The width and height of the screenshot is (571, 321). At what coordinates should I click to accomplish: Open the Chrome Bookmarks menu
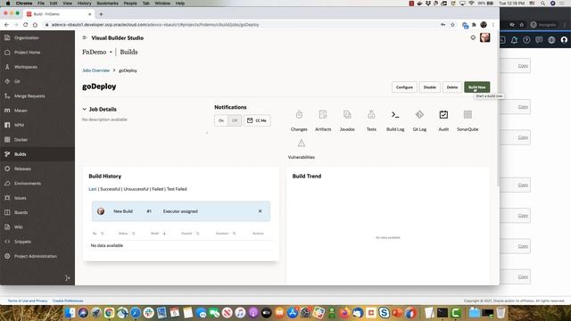[x=107, y=3]
